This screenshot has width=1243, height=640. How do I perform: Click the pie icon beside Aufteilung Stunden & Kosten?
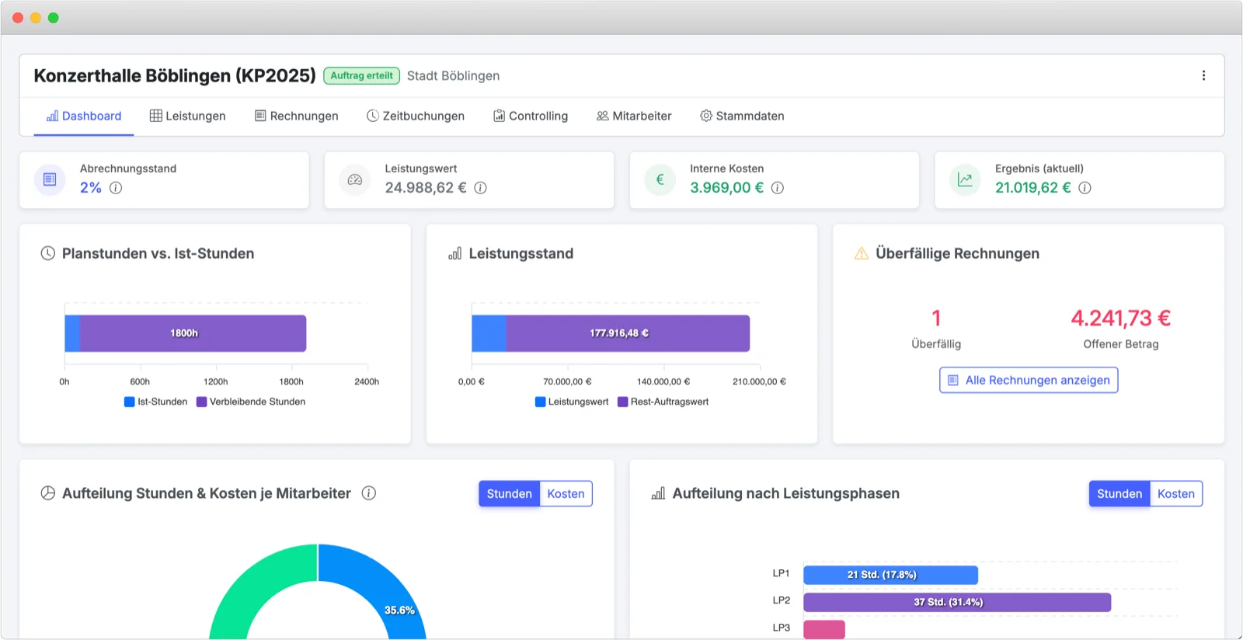pos(48,493)
